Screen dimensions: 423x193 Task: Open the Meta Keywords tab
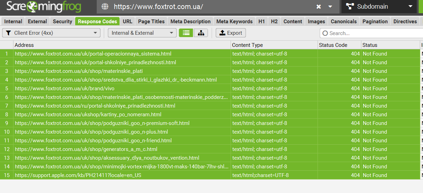click(x=234, y=21)
